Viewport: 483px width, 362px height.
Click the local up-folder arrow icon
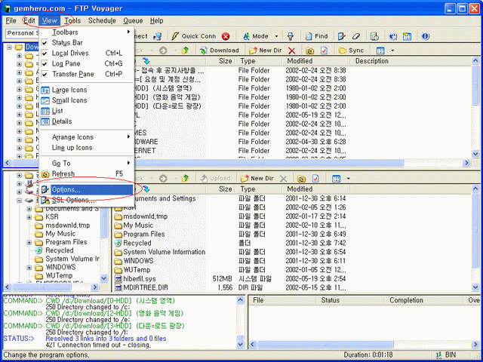pos(185,178)
